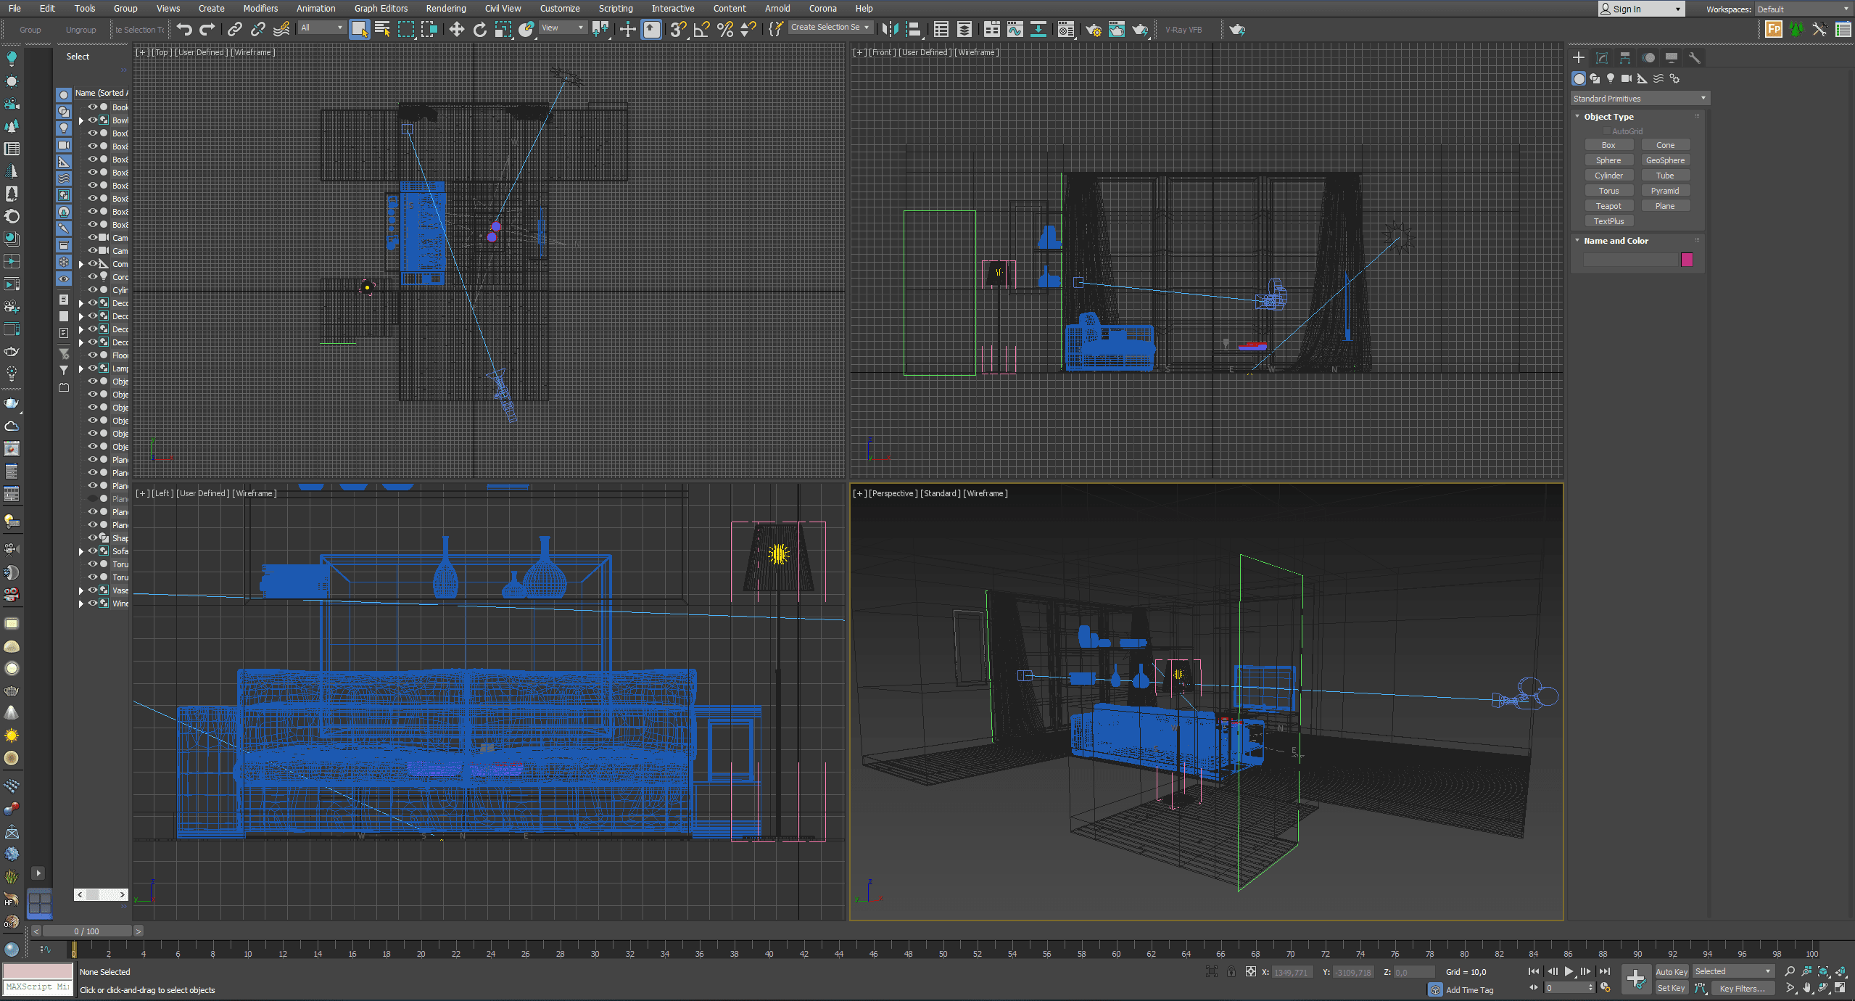Open Key Filters dialog
Screen dimensions: 1855x1001
click(1742, 988)
